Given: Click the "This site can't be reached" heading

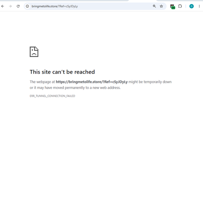Looking at the screenshot, I should coord(62,72).
